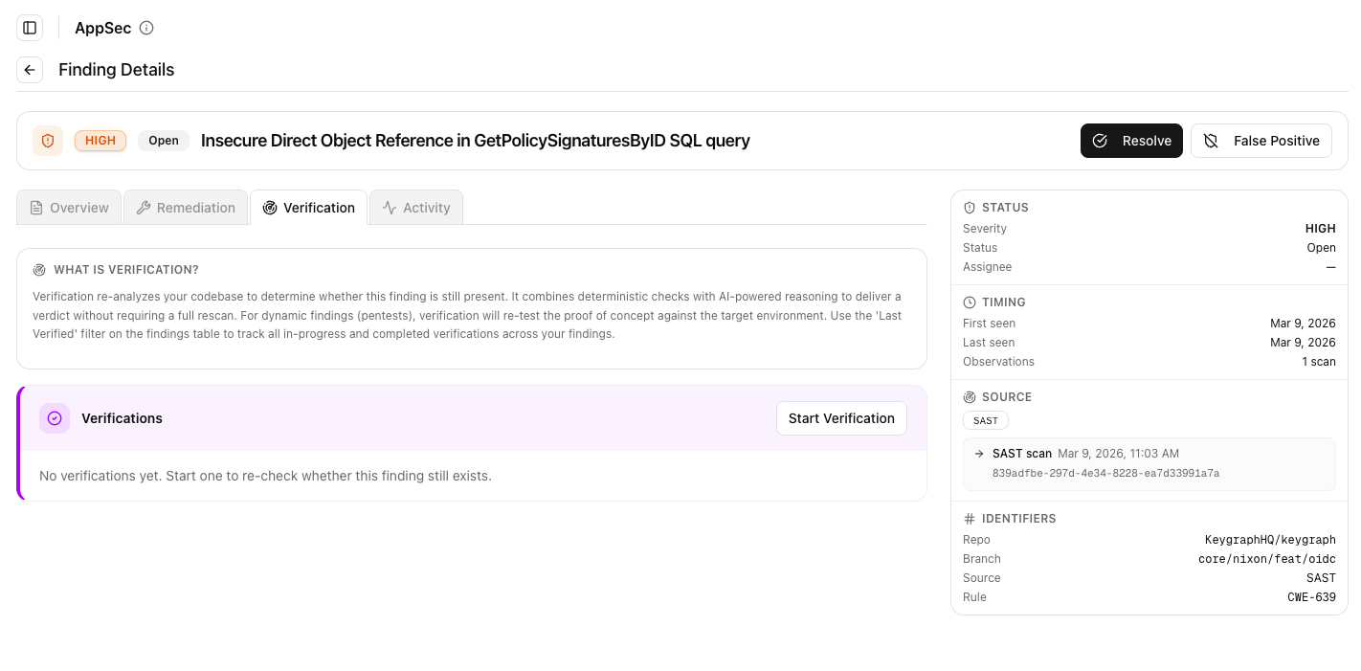Start Verification of this finding
The image size is (1361, 671).
(x=841, y=418)
